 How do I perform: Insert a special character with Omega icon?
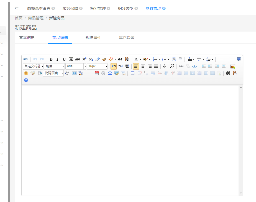[110, 73]
